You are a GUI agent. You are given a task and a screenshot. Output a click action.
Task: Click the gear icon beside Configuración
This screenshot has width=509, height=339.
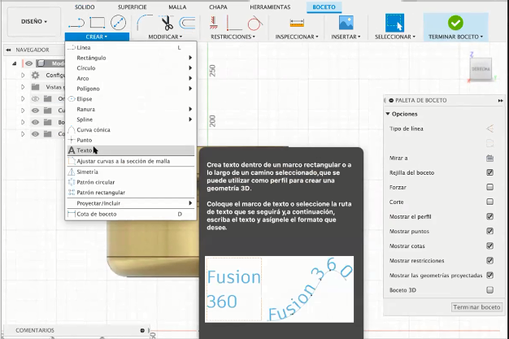click(35, 76)
